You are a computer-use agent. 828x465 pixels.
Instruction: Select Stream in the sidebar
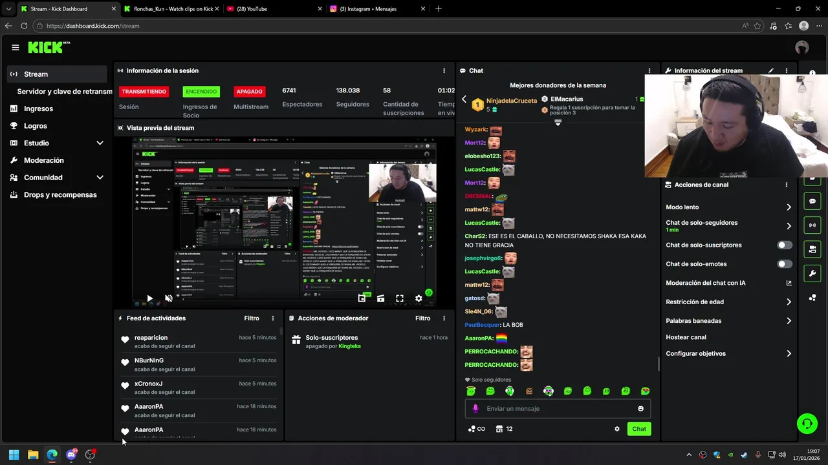57,74
